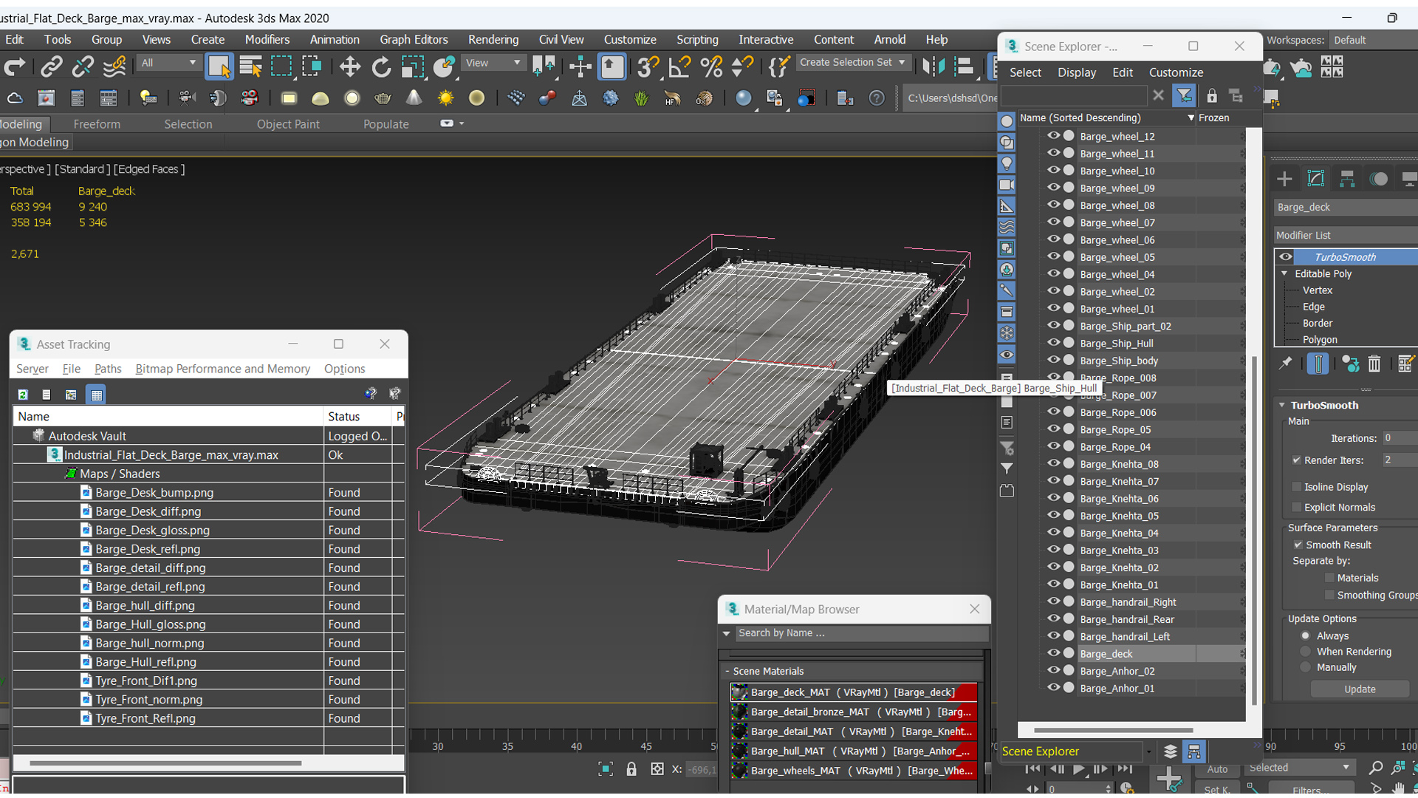Open Select by Name tool
Screen dimensions: 1418x798
click(251, 67)
